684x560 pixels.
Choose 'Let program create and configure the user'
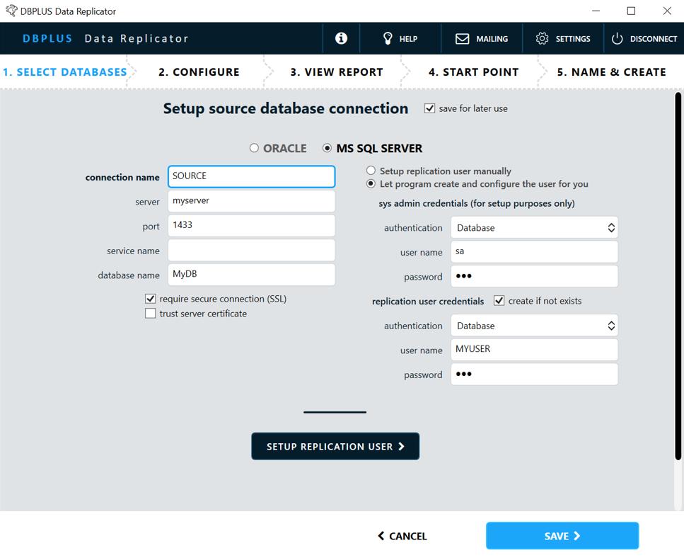[x=371, y=184]
